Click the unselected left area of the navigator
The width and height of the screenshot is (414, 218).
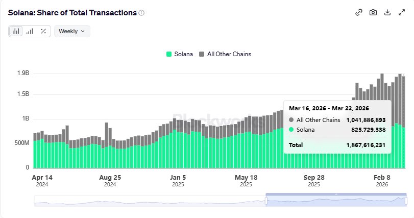(x=148, y=201)
